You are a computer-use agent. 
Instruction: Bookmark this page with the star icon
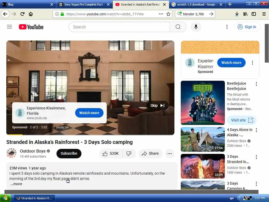(x=168, y=14)
